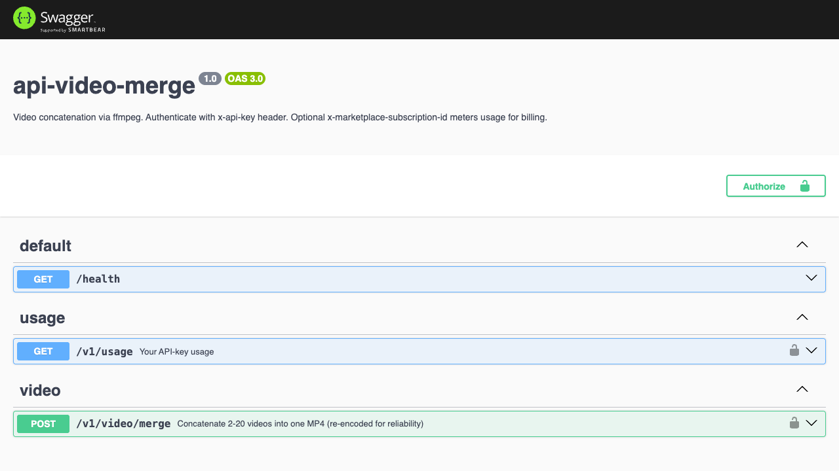Image resolution: width=839 pixels, height=471 pixels.
Task: Click the default tag heading
Action: pos(45,246)
